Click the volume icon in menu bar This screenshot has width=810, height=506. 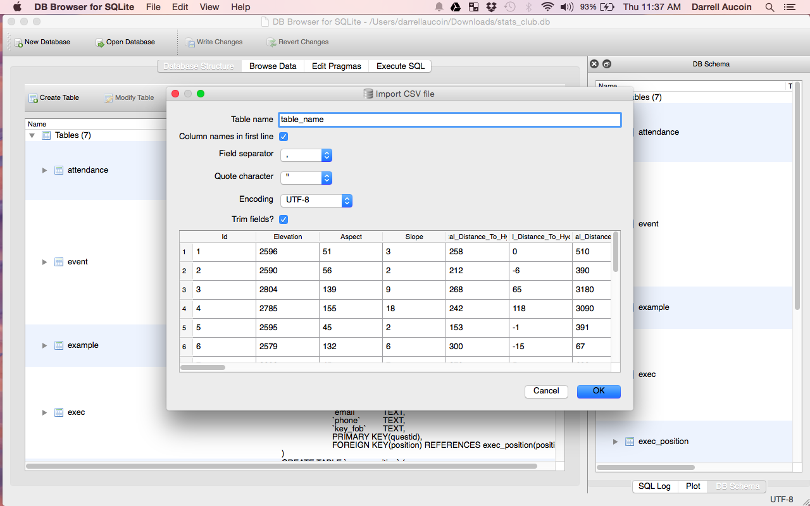pyautogui.click(x=567, y=7)
